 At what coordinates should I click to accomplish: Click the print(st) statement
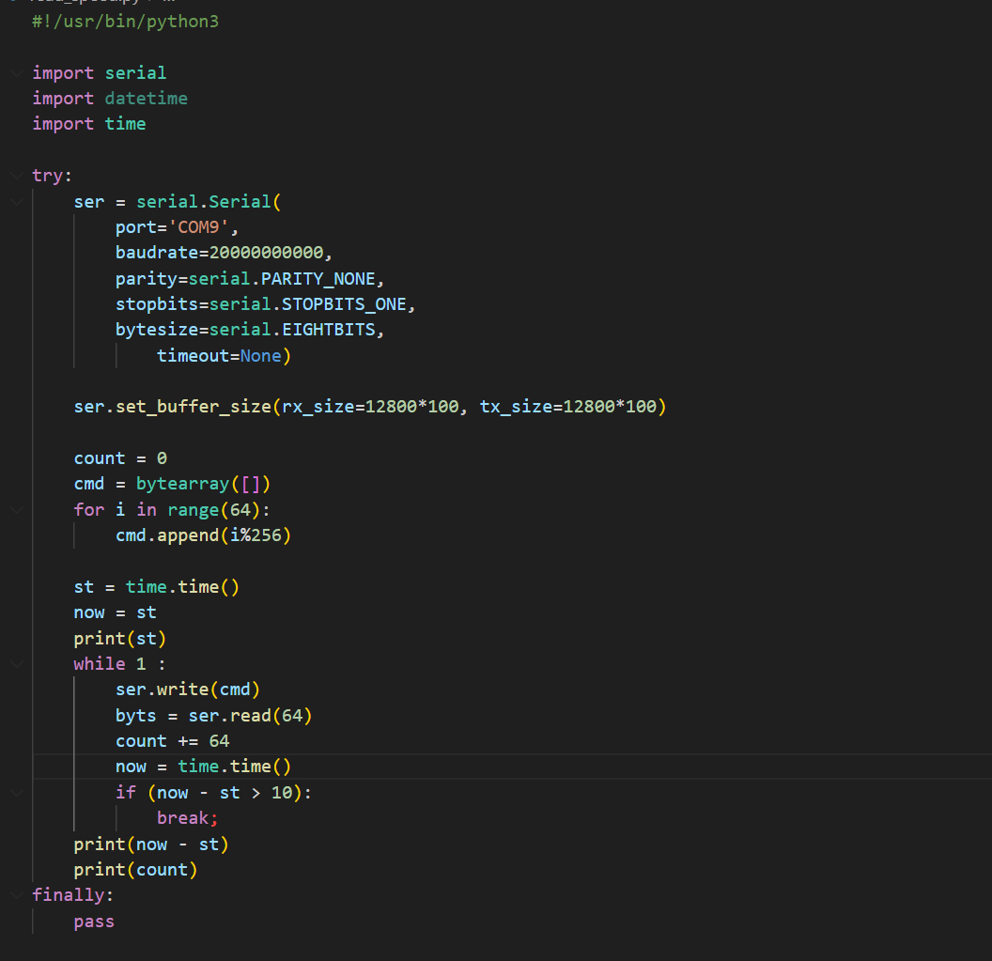point(120,639)
